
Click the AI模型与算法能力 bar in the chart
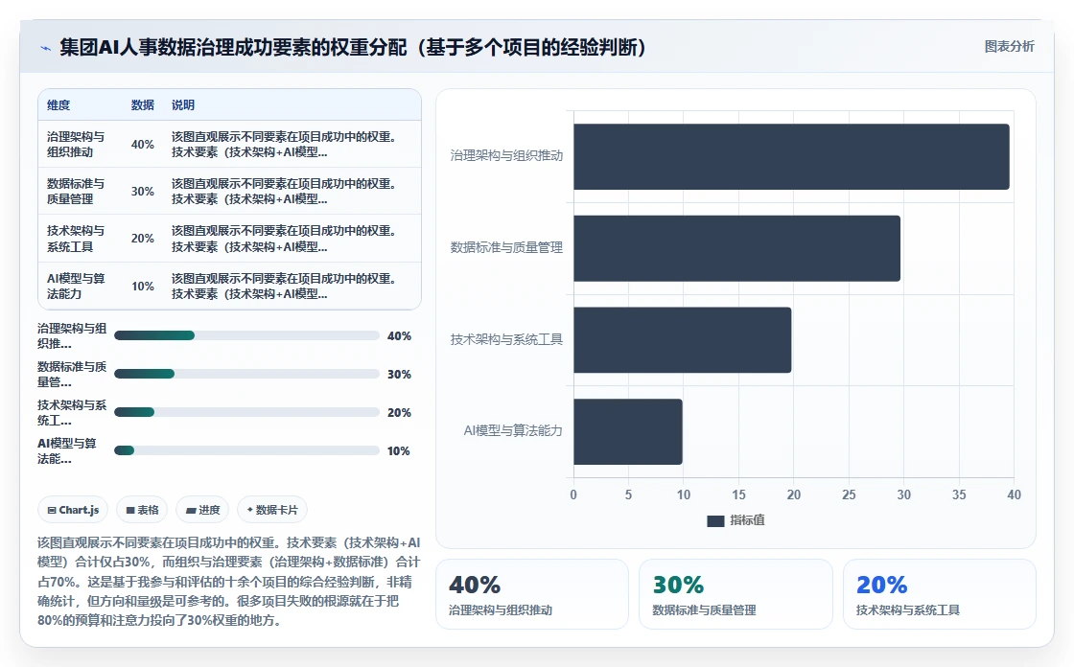pos(628,431)
